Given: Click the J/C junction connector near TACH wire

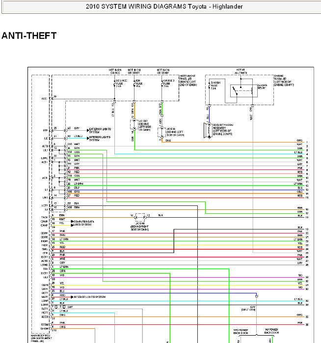Looking at the screenshot, I should pos(140,217).
